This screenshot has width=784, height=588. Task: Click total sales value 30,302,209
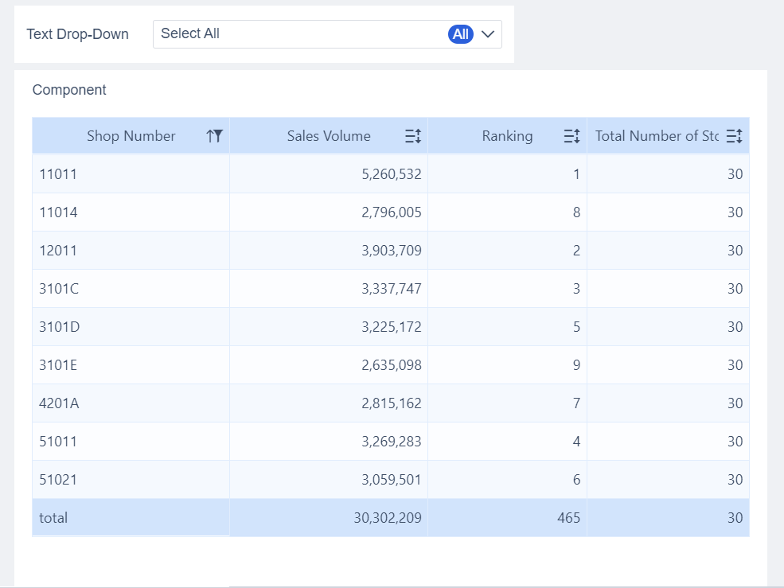388,518
